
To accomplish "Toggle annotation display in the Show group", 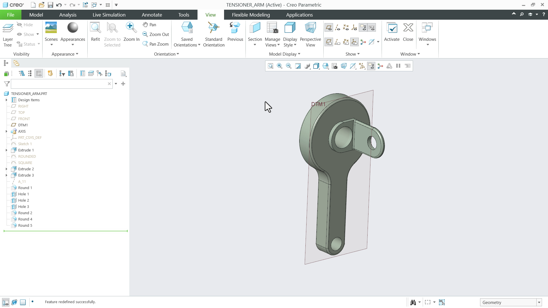I will pyautogui.click(x=363, y=27).
